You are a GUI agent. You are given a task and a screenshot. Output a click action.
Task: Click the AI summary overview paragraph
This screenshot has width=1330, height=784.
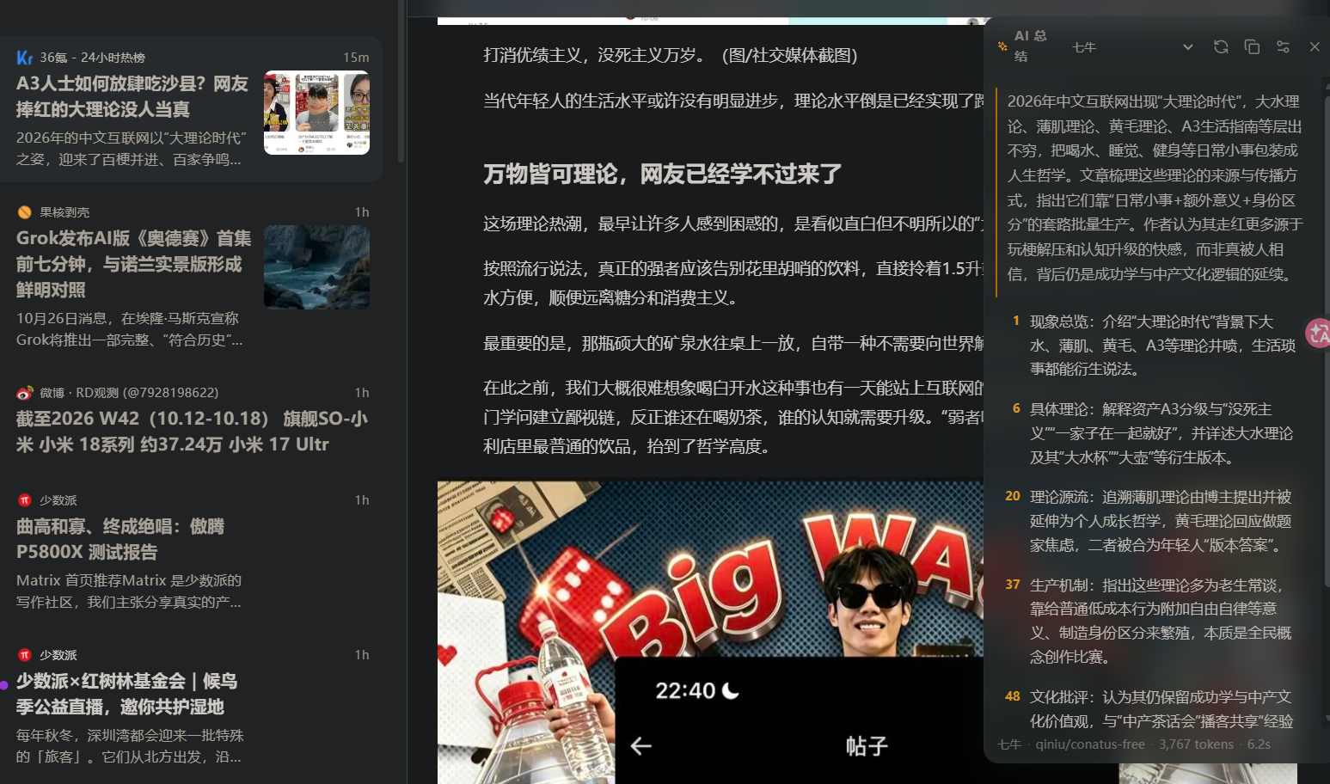[x=1155, y=187]
